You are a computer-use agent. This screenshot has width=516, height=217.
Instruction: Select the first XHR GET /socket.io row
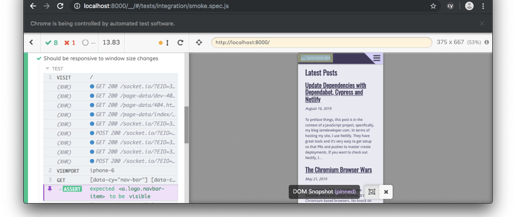point(110,87)
